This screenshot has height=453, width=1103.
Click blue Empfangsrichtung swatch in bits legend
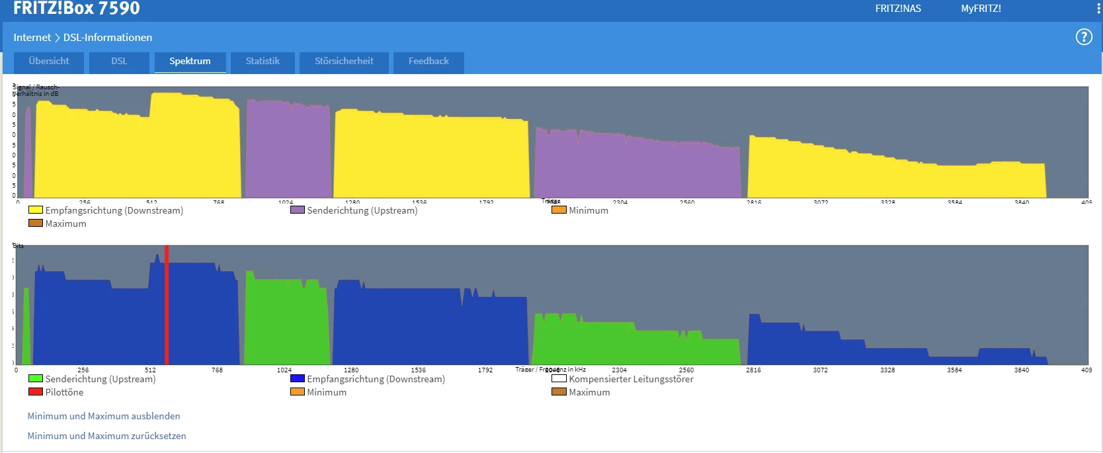(298, 378)
